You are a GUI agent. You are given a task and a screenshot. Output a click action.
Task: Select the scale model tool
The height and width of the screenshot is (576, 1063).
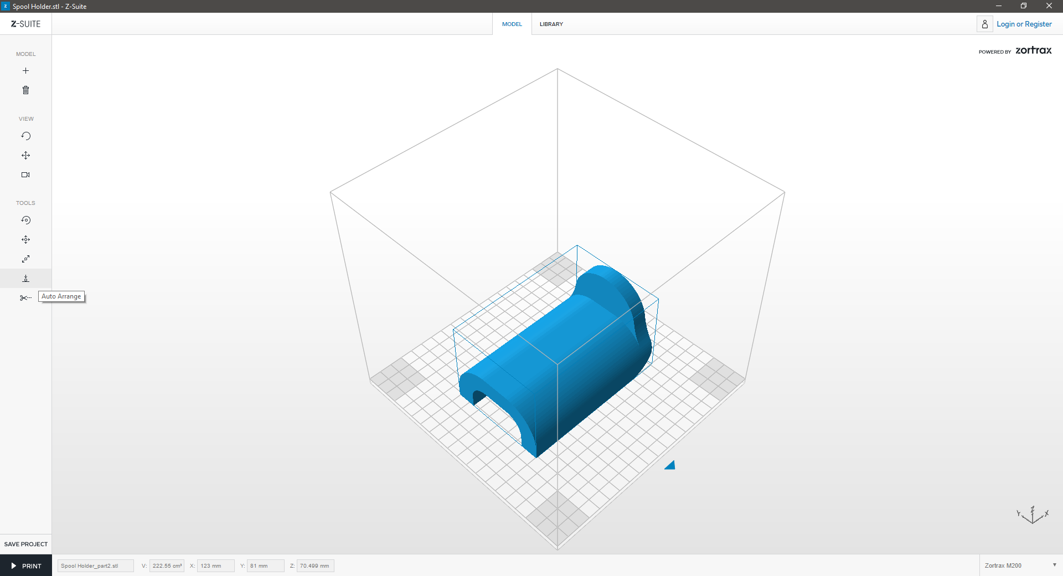click(x=25, y=259)
